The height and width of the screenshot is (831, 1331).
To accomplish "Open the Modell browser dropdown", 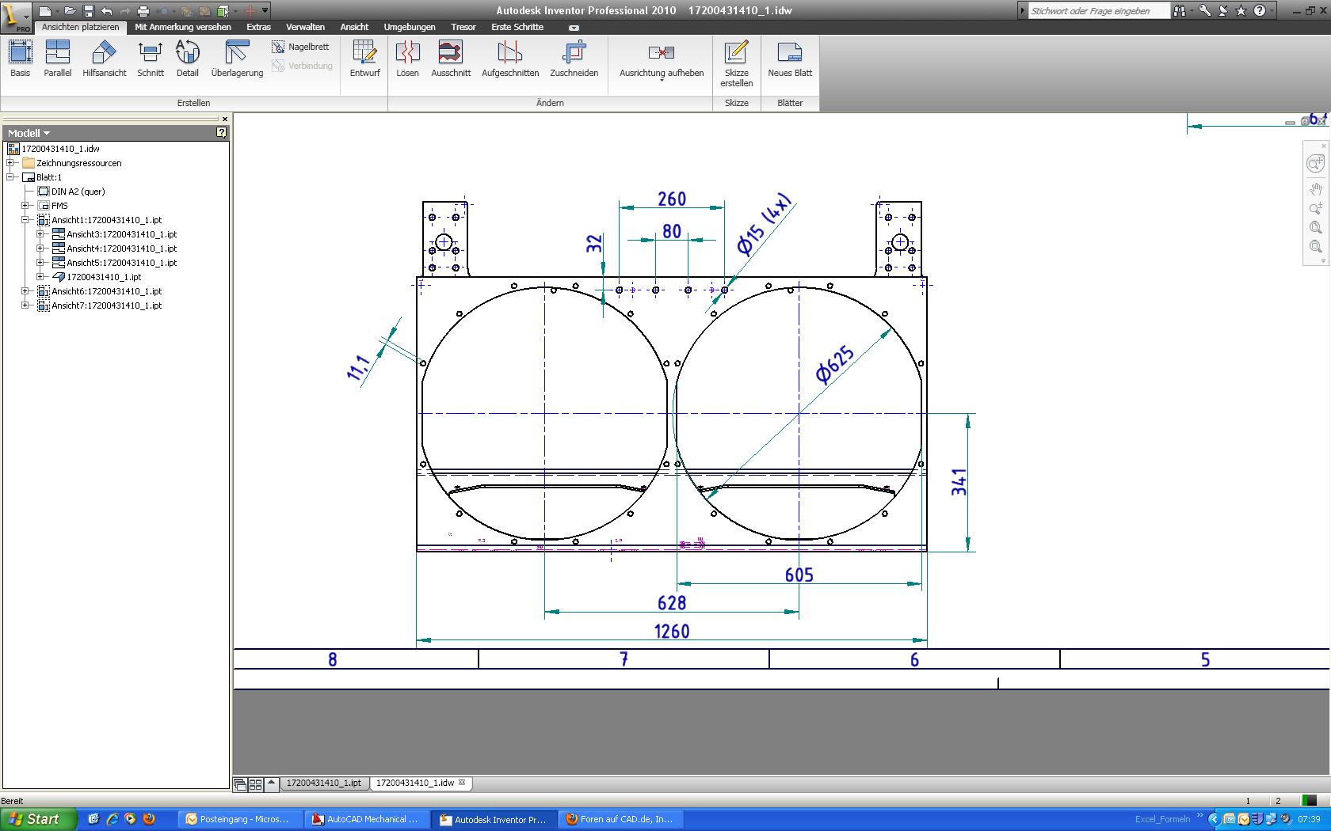I will [x=29, y=133].
